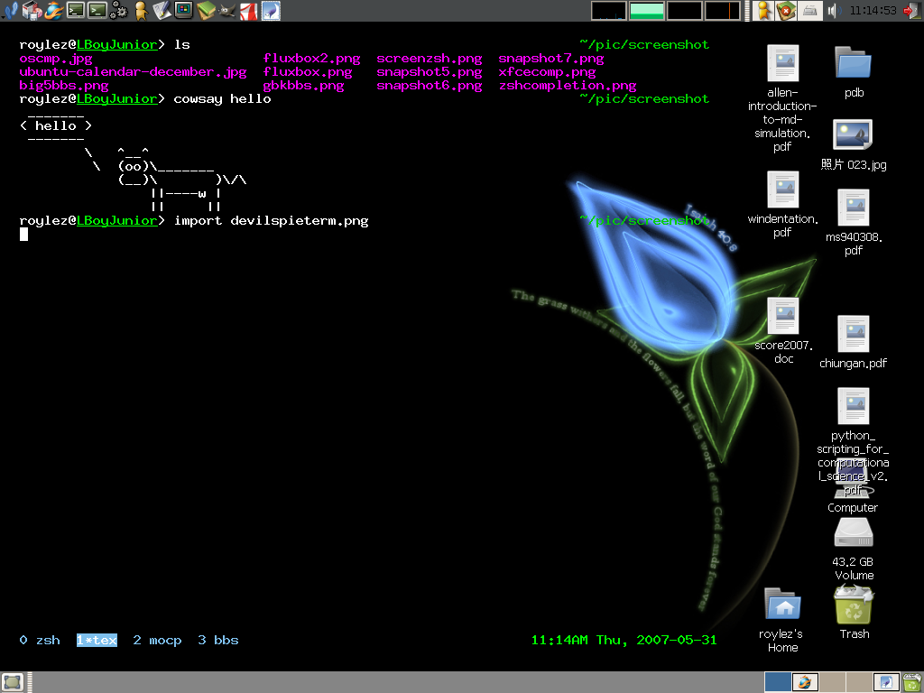Click the yellow messenger figure in the system tray

(x=763, y=11)
